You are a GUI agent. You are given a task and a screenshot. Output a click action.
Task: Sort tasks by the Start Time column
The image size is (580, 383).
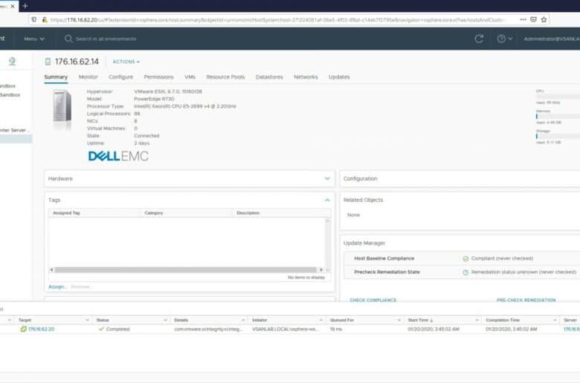tap(420, 320)
